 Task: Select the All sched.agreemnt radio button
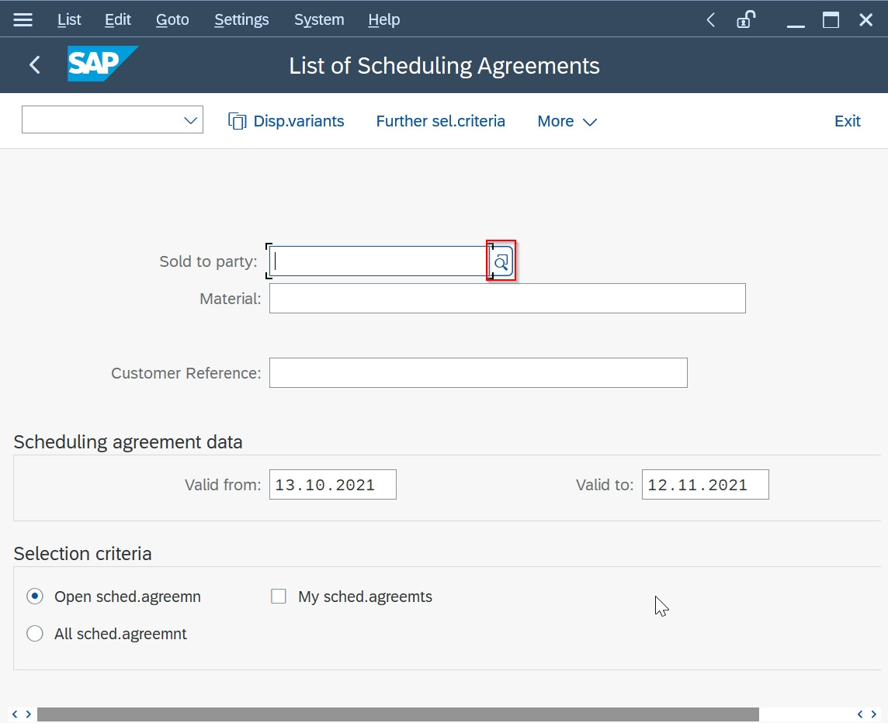pos(35,633)
